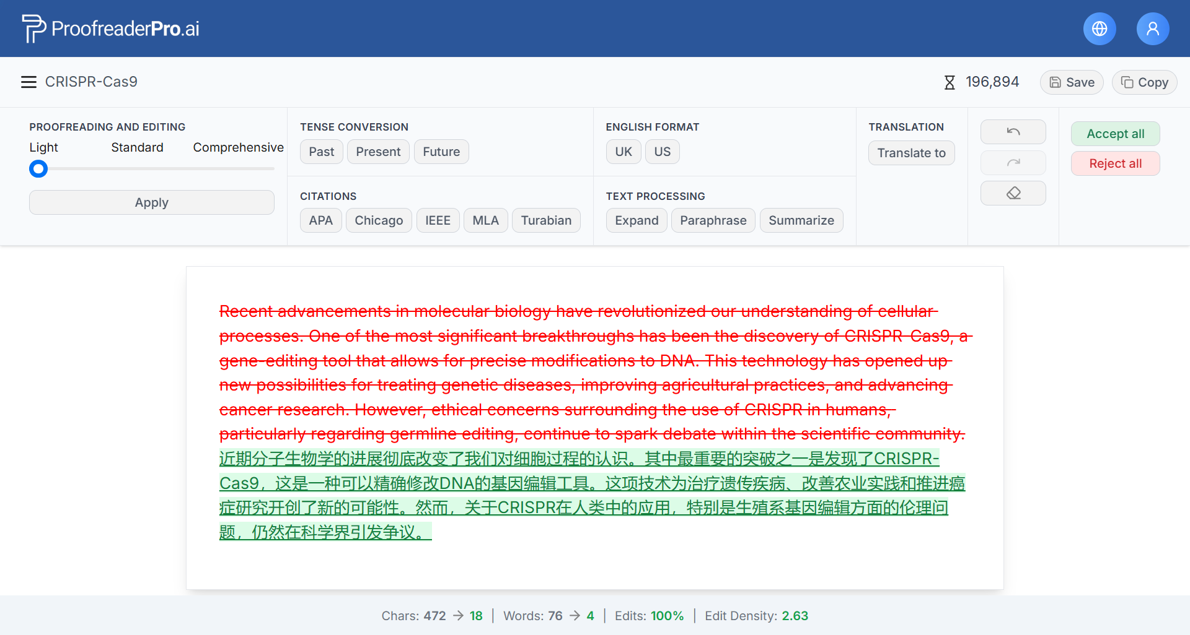This screenshot has width=1190, height=635.
Task: Choose UK English format
Action: point(623,152)
